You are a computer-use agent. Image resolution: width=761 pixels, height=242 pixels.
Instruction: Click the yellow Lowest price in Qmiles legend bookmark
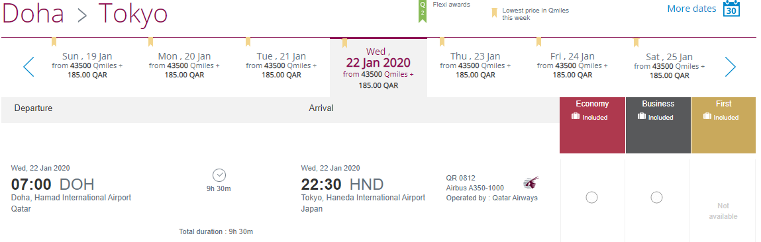click(495, 13)
